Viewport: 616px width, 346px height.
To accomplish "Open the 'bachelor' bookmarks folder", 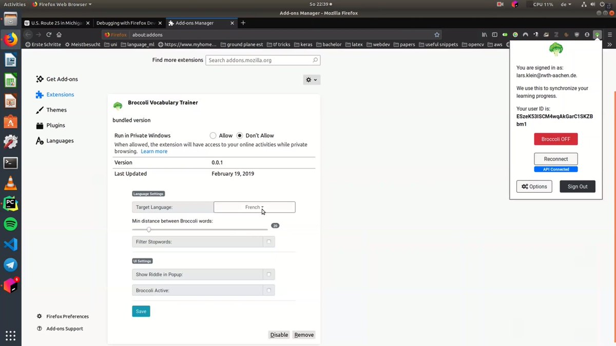I will (x=329, y=45).
